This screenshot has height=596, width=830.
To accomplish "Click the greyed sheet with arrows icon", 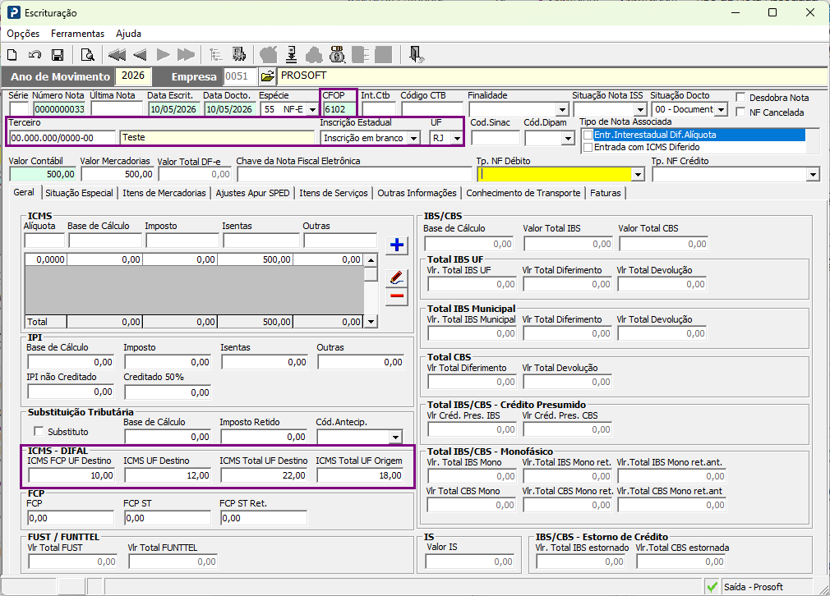I will click(360, 54).
